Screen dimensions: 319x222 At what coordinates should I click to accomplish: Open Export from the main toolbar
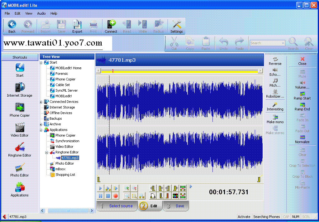coord(77,27)
